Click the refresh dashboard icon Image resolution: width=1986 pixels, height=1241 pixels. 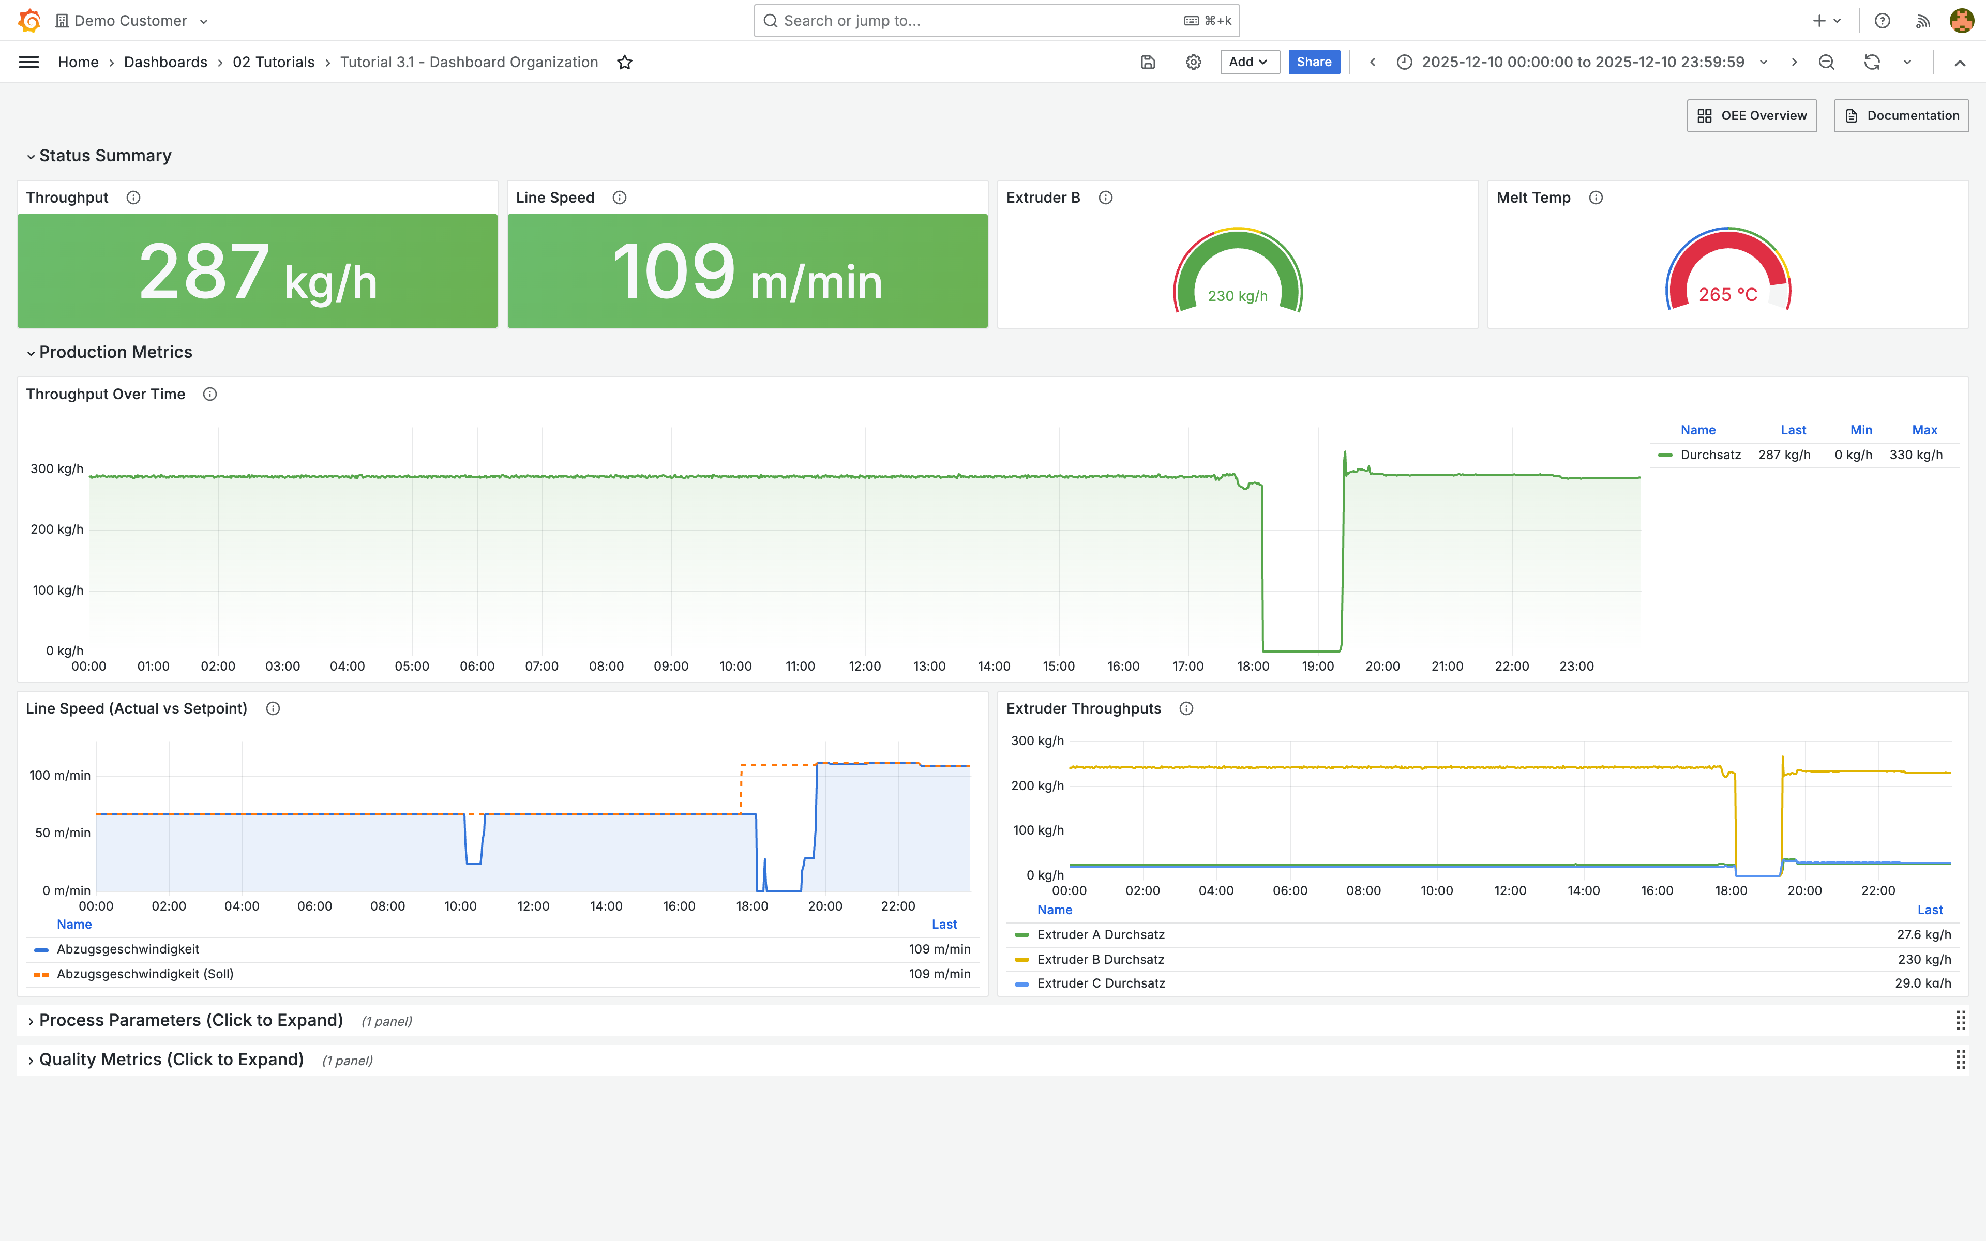1872,63
